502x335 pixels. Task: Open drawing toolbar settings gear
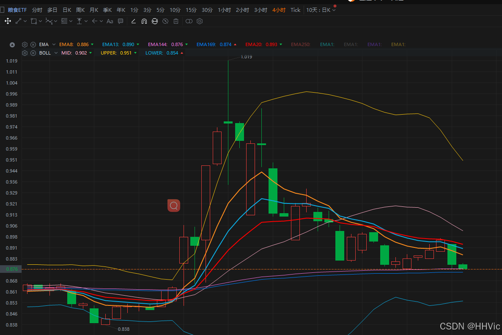(x=200, y=21)
